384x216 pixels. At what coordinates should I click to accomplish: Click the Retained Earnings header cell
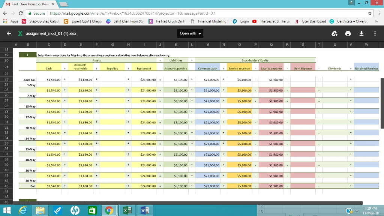pos(367,67)
